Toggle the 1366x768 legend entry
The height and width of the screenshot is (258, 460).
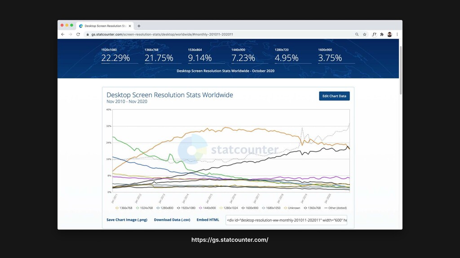[124, 208]
